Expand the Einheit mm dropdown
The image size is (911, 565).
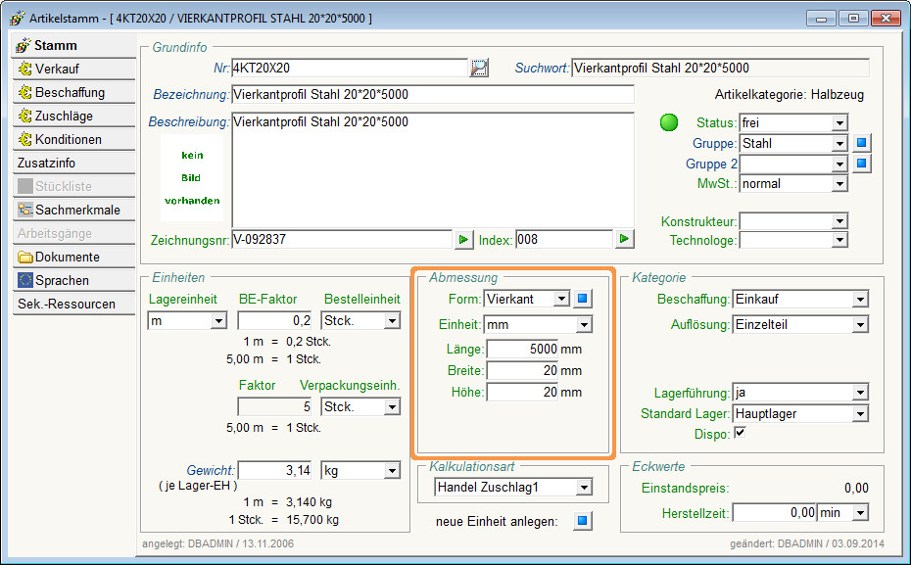click(x=585, y=324)
